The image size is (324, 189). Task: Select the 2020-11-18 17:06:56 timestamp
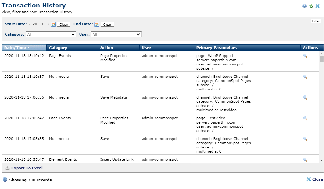(24, 97)
